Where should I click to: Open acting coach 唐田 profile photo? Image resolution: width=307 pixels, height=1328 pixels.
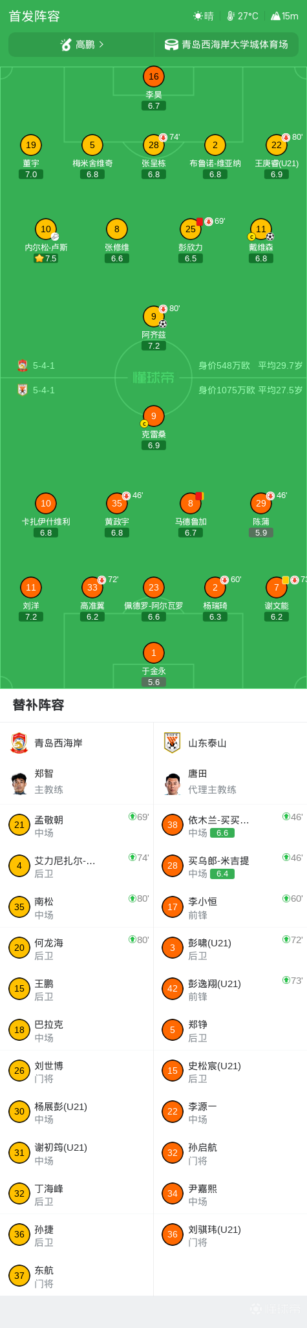coord(173,783)
